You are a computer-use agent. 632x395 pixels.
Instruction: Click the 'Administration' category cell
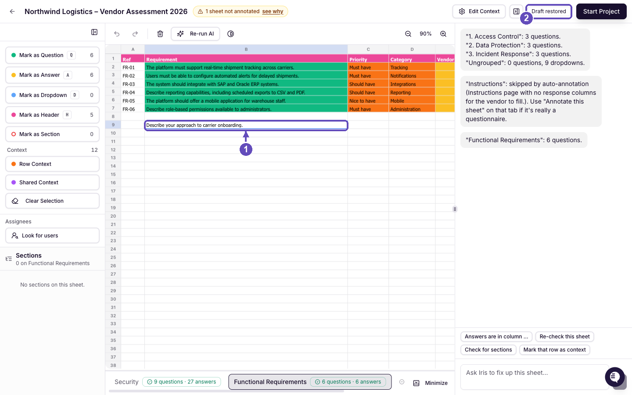(x=412, y=109)
